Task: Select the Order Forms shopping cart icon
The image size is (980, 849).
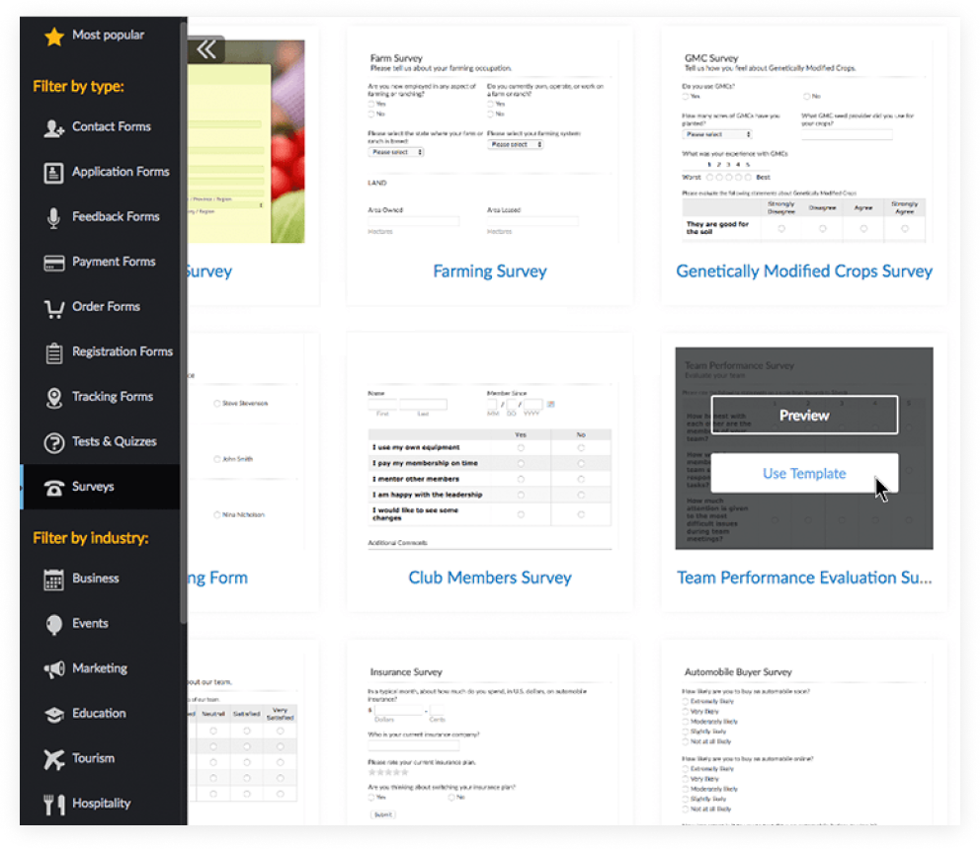Action: pyautogui.click(x=54, y=308)
